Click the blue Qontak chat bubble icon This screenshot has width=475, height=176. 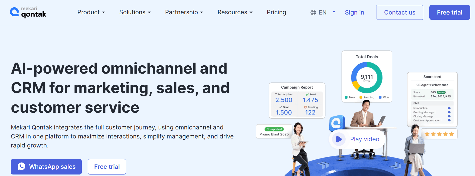(x=337, y=123)
